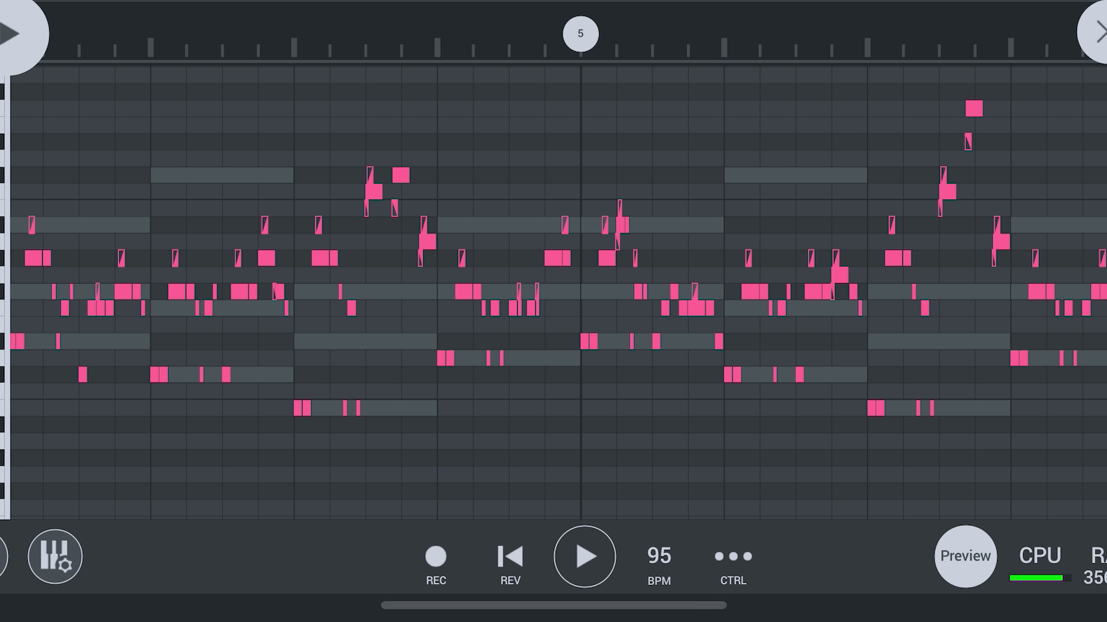Screen dimensions: 1107x622
Task: Open the CTRL three-dots menu
Action: pyautogui.click(x=734, y=565)
